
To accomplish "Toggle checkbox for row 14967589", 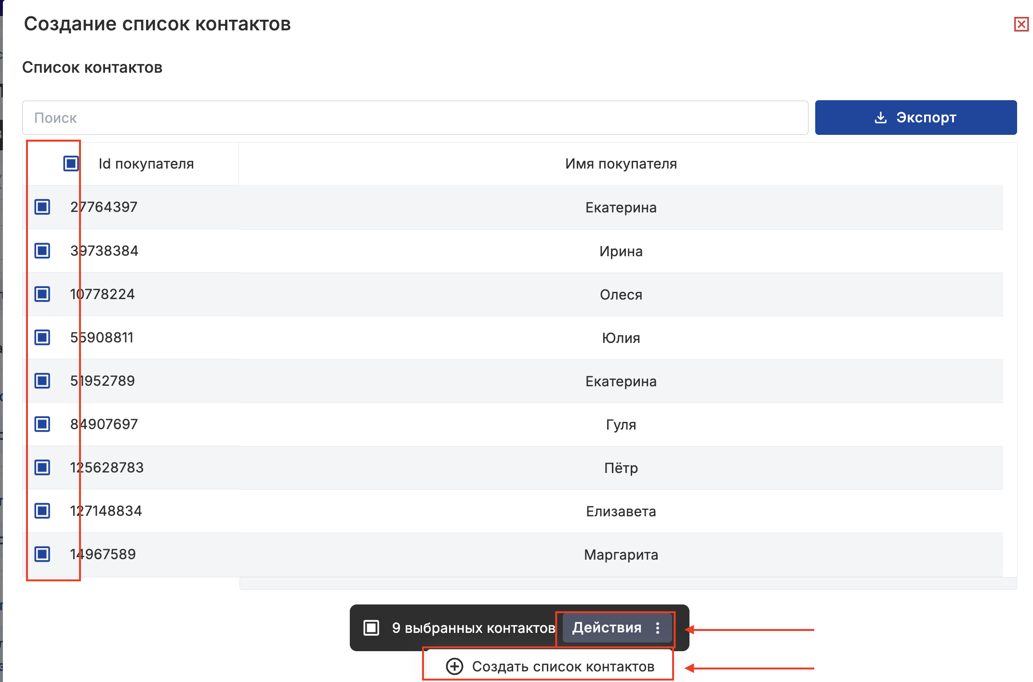I will [42, 554].
